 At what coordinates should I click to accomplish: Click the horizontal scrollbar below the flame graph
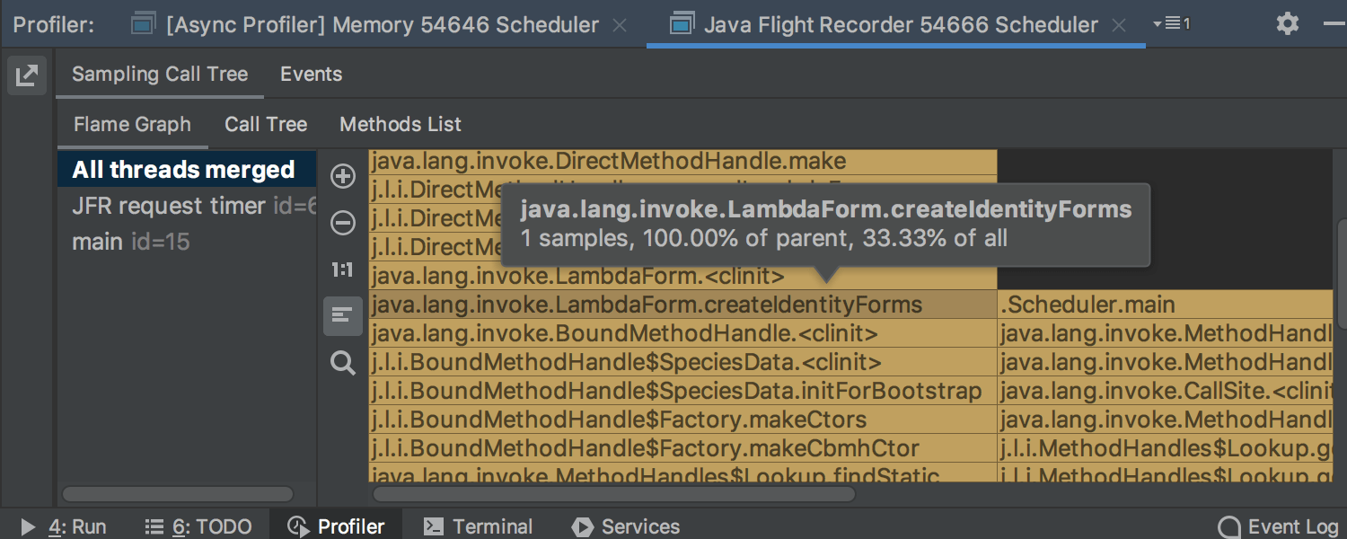point(613,493)
